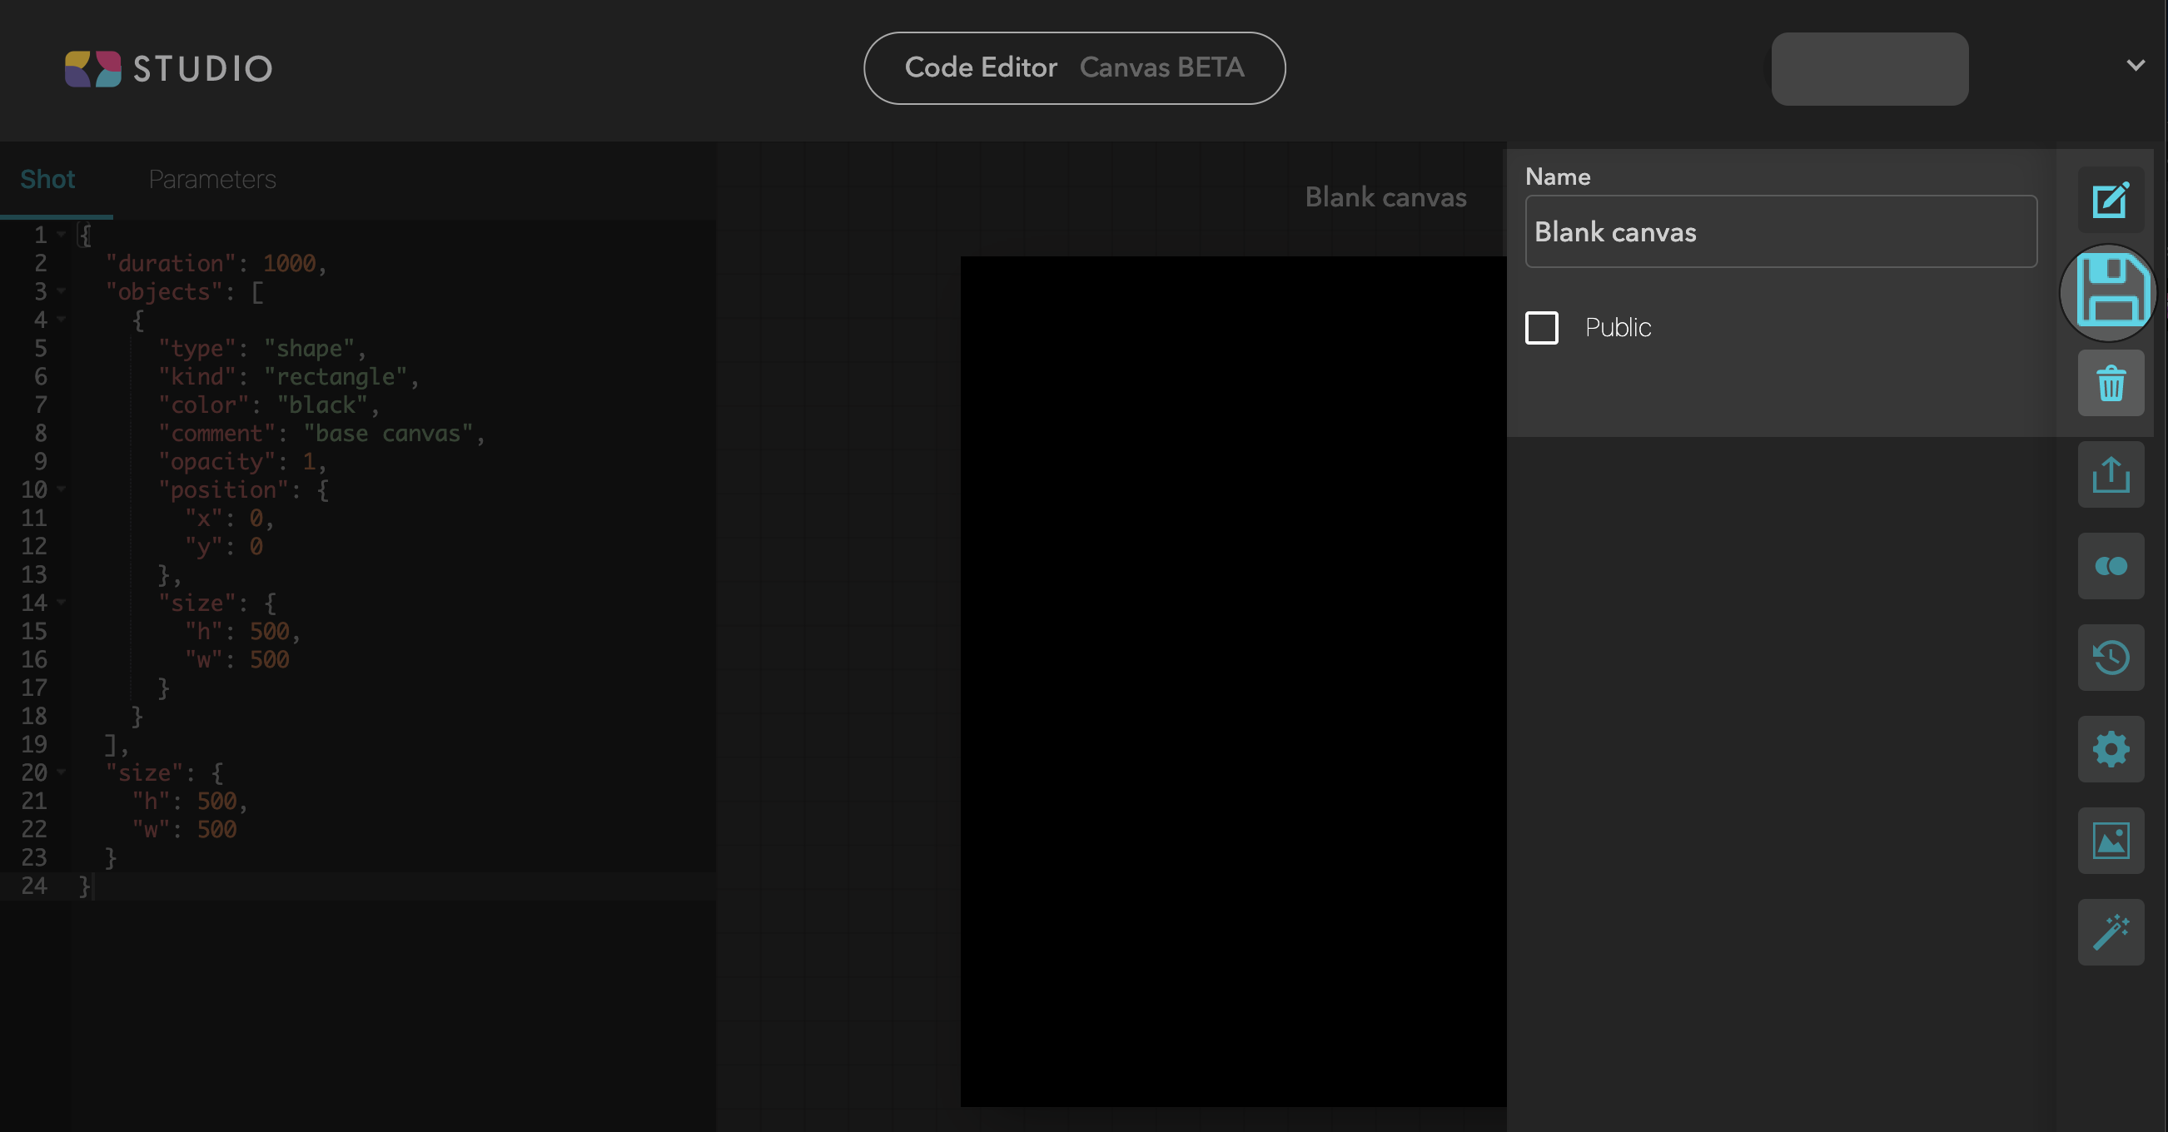Click the Public label text

1618,327
